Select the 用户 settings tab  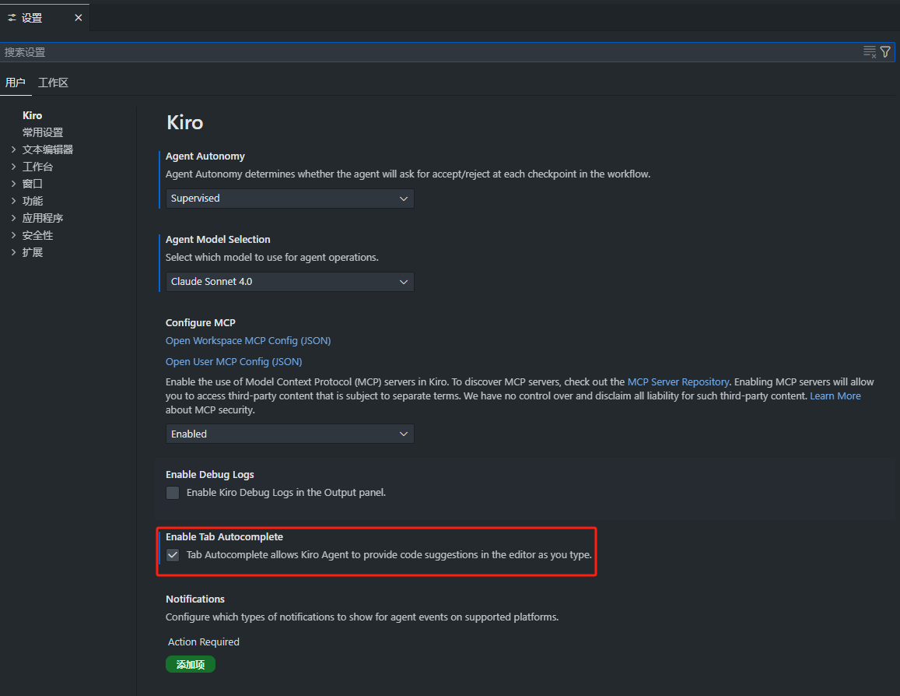pyautogui.click(x=15, y=83)
